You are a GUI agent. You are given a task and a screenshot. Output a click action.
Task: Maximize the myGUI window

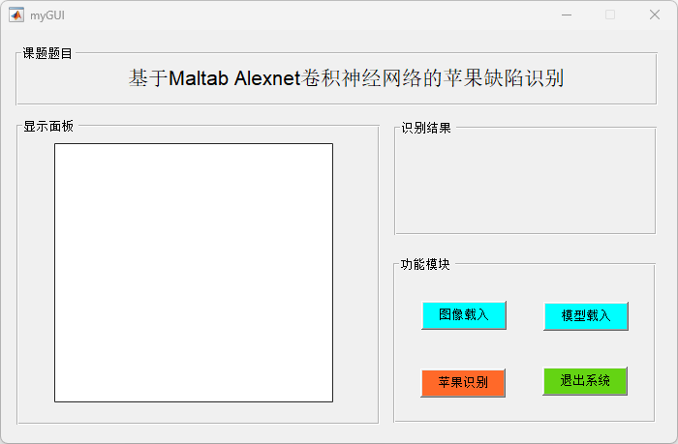[x=610, y=15]
